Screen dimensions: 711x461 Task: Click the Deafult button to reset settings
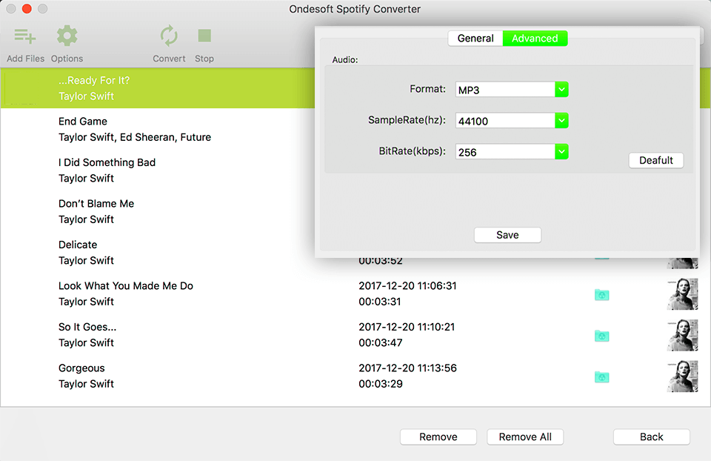655,160
